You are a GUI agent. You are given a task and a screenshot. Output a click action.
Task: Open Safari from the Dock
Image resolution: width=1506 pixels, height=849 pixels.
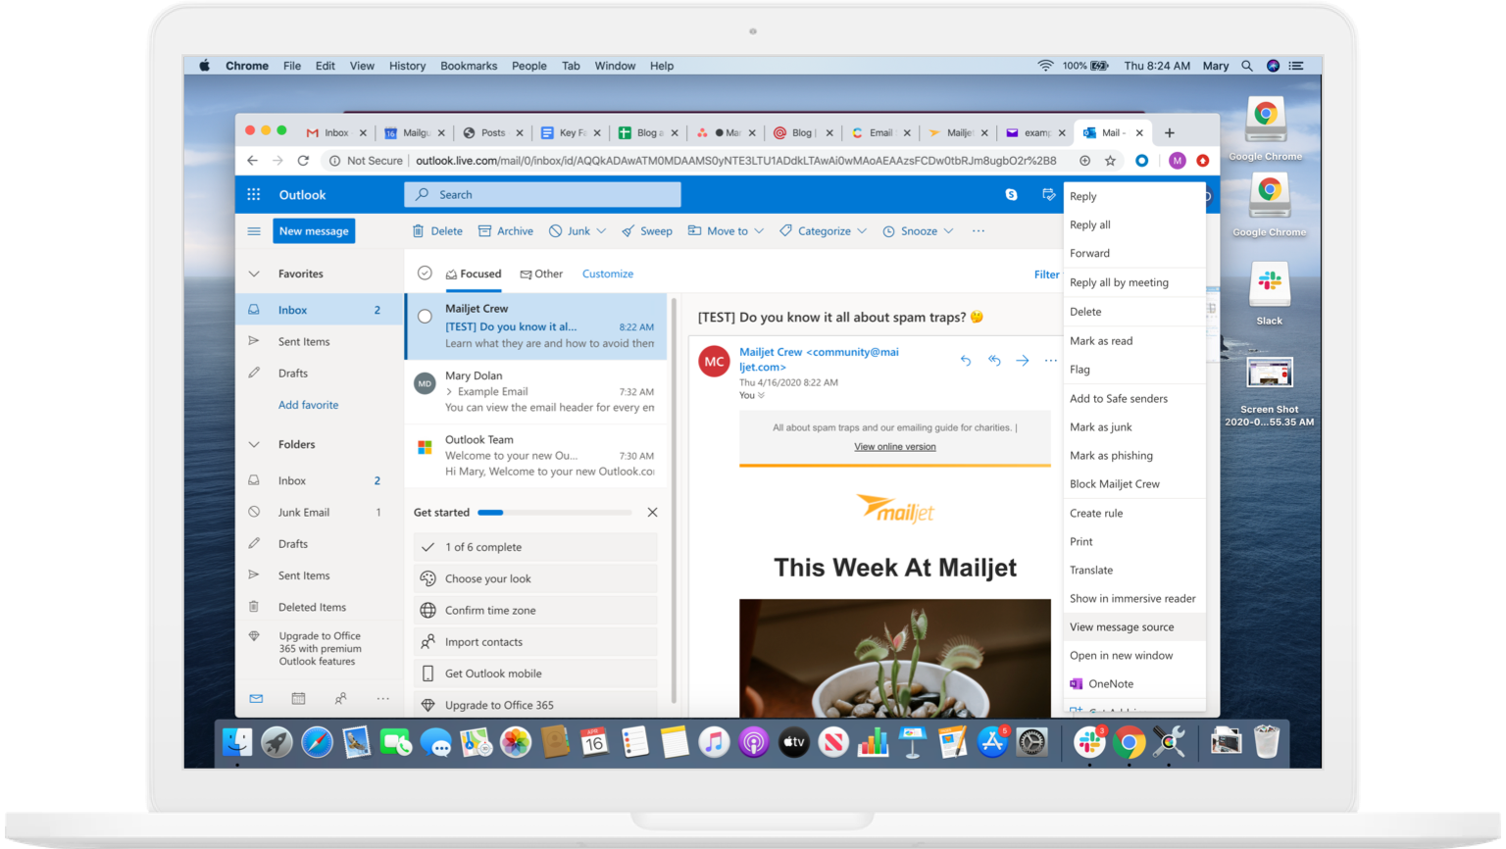coord(317,742)
